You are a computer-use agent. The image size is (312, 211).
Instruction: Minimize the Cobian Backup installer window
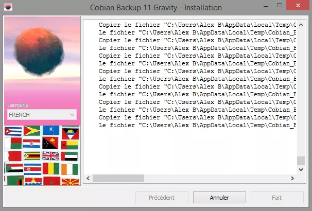click(x=266, y=6)
